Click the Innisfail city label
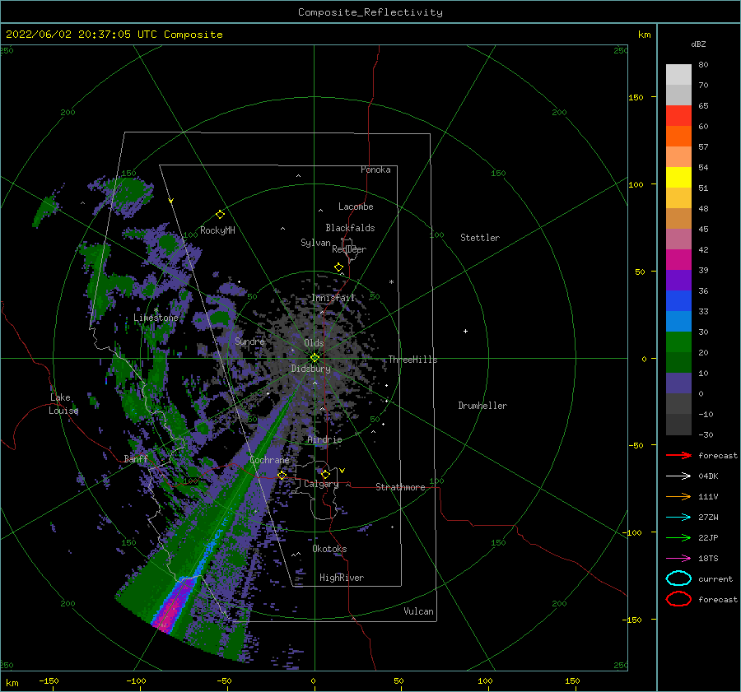 click(333, 298)
